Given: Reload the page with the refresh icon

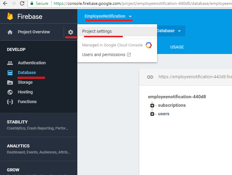Looking at the screenshot, I should [22, 3].
